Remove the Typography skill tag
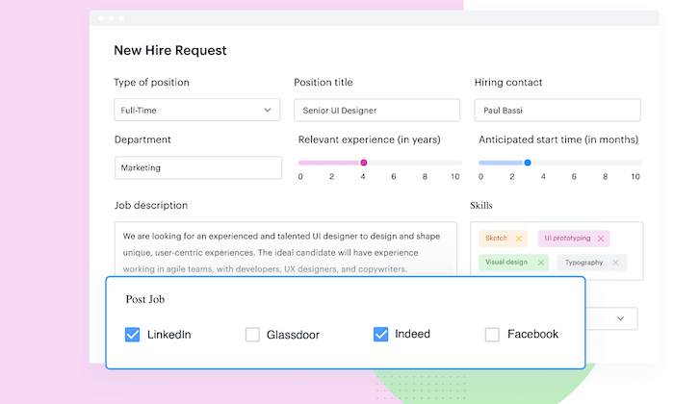This screenshot has height=404, width=674. pos(615,263)
